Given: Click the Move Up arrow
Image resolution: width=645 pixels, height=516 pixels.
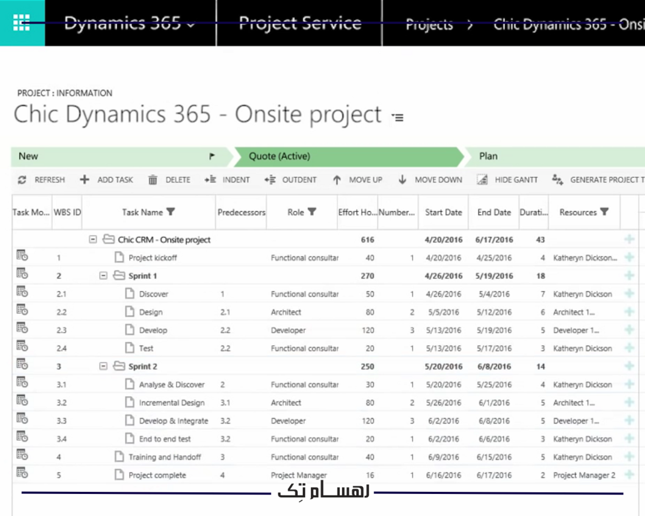Looking at the screenshot, I should pyautogui.click(x=337, y=180).
